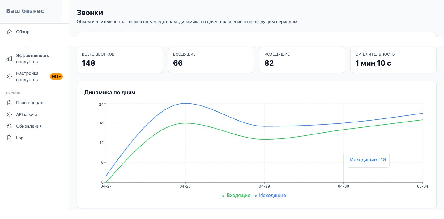
Task: Click the refresh icon beside Обновления
Action: (x=9, y=126)
